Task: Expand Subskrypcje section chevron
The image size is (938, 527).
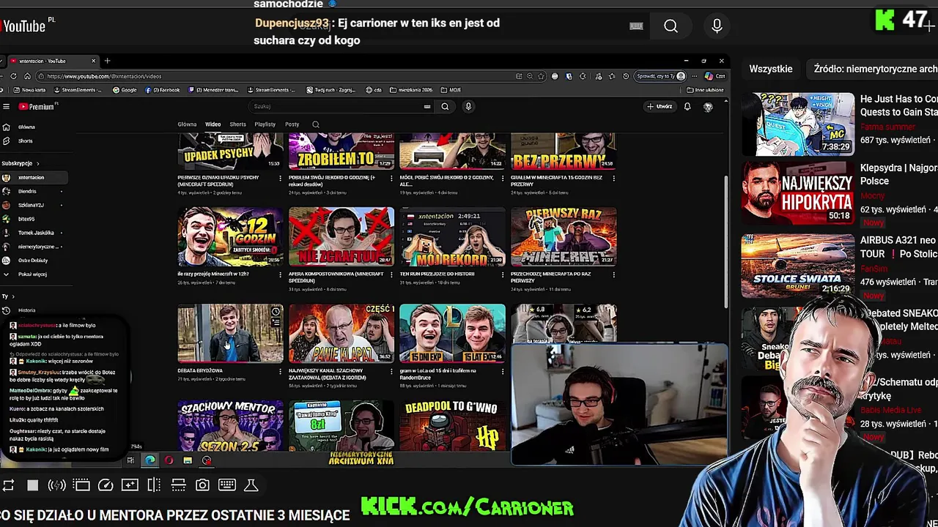Action: pyautogui.click(x=37, y=163)
